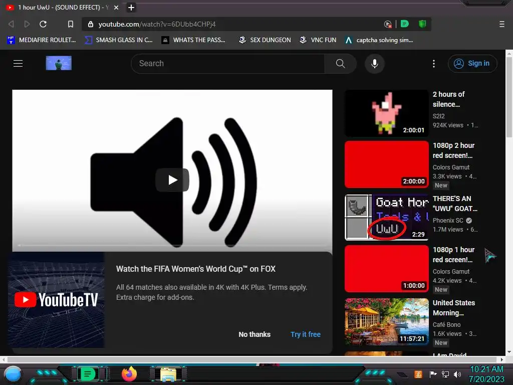Dismiss promo with No thanks
This screenshot has width=513, height=385.
[254, 334]
